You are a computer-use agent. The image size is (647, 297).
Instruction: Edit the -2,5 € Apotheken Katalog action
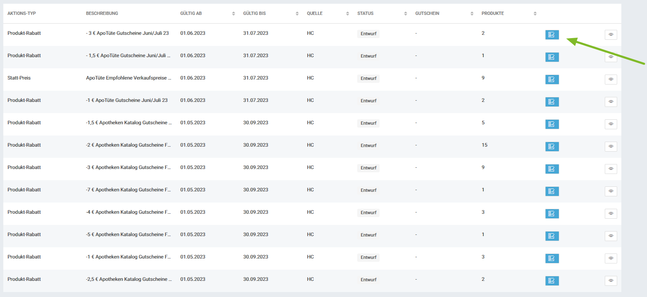(x=552, y=281)
